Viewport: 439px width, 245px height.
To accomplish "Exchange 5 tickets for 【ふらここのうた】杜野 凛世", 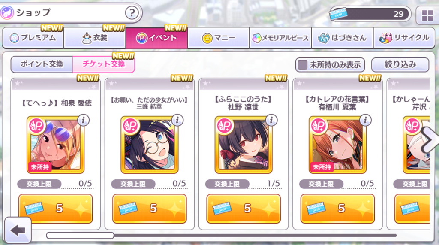I will point(244,209).
